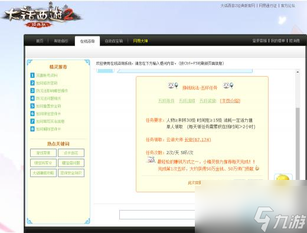Click the thumbs-up emoji after the orange text

(257, 168)
